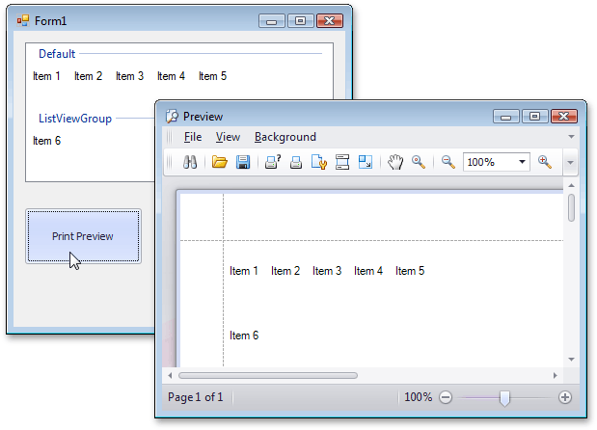Select Item 4 in Form1 list view
597x430 pixels.
pos(171,76)
